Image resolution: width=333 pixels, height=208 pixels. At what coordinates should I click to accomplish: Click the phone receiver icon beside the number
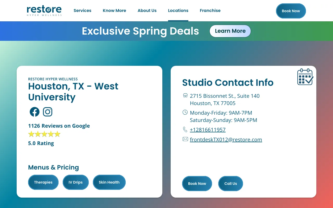185,129
